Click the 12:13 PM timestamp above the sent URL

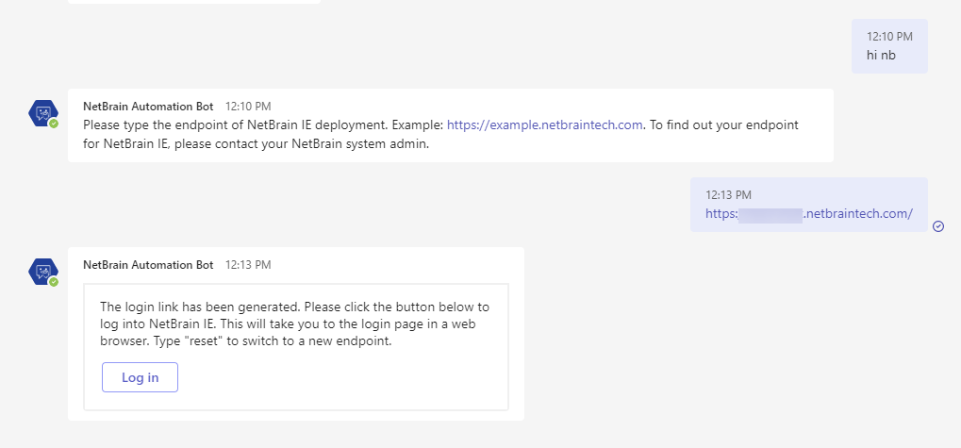pos(728,195)
